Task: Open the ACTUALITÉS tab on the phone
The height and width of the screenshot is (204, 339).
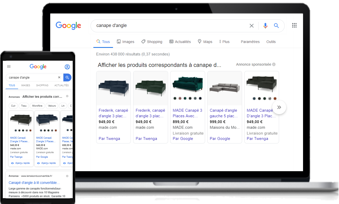Action: click(x=61, y=85)
